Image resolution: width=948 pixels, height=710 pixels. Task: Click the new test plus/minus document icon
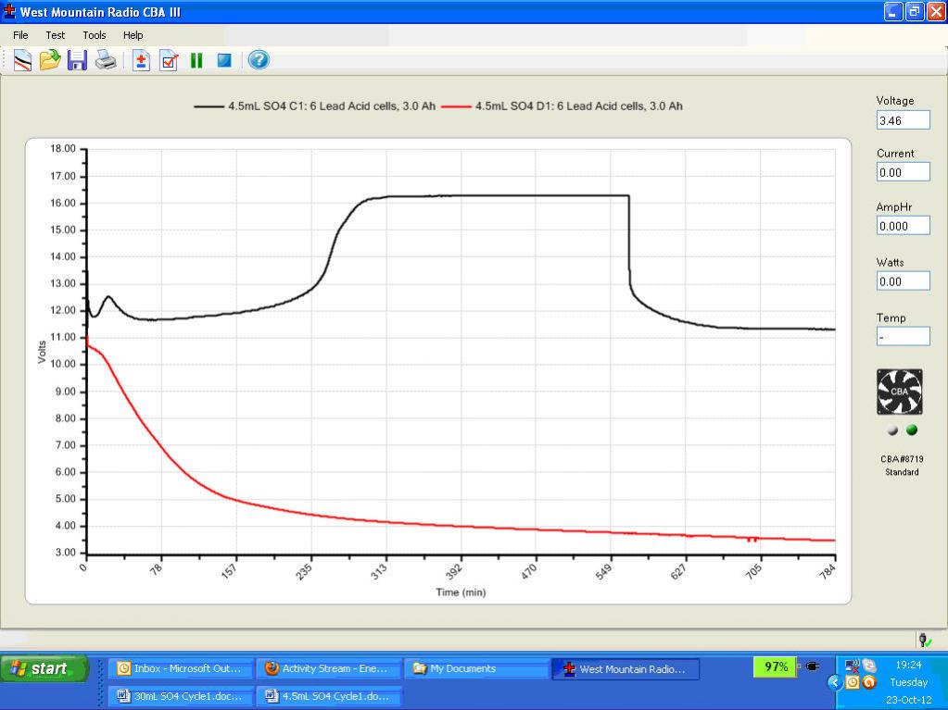141,60
